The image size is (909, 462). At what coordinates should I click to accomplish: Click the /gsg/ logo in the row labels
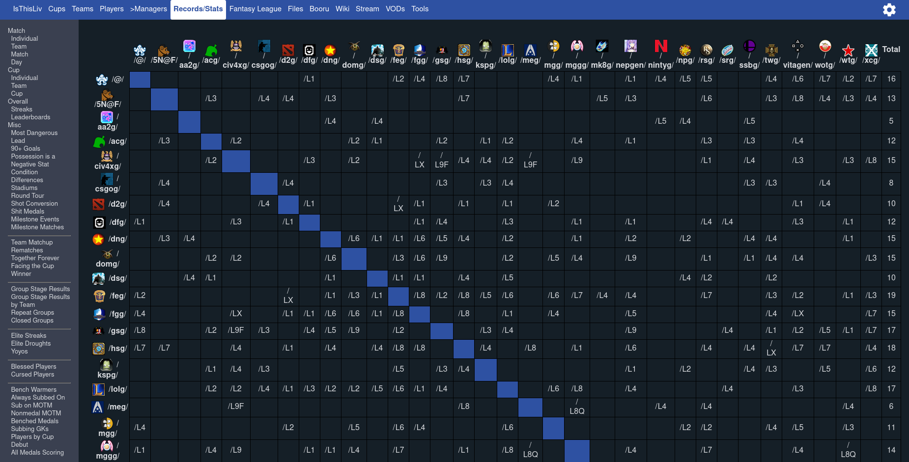(98, 331)
